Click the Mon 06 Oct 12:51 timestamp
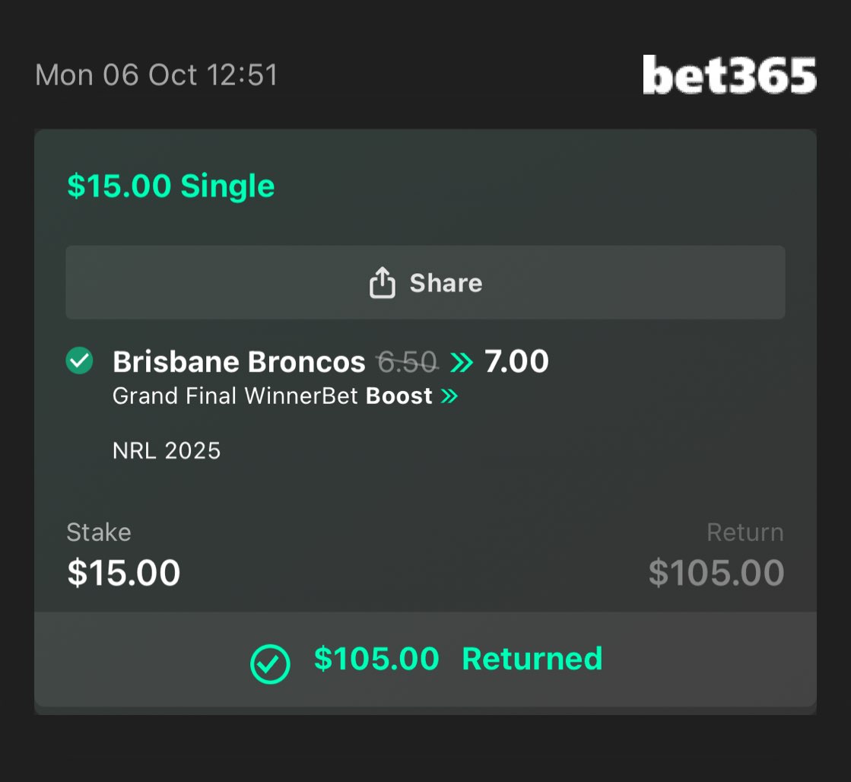The image size is (851, 782). click(157, 75)
